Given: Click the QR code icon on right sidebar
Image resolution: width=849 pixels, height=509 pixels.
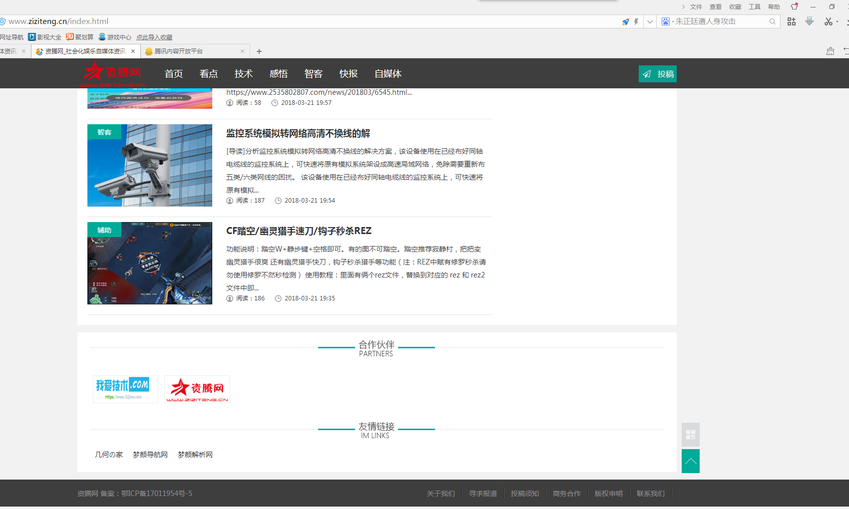Looking at the screenshot, I should 691,435.
